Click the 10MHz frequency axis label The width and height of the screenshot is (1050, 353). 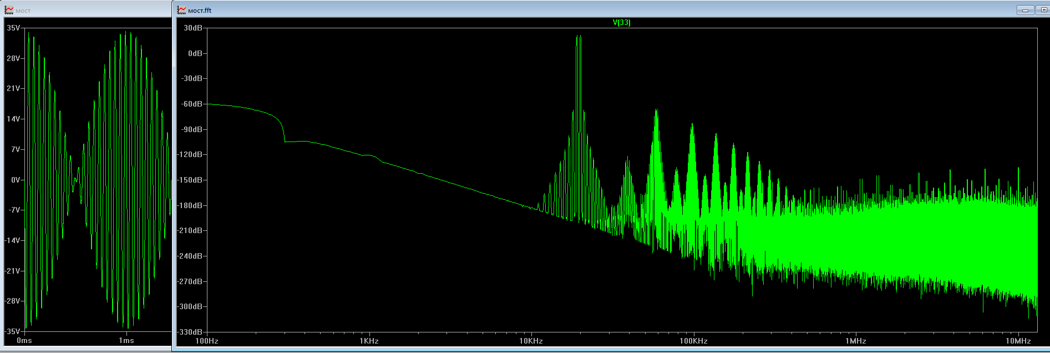1018,341
